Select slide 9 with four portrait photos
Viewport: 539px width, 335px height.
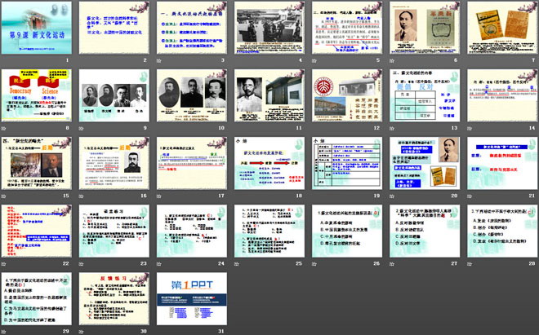pyautogui.click(x=115, y=96)
